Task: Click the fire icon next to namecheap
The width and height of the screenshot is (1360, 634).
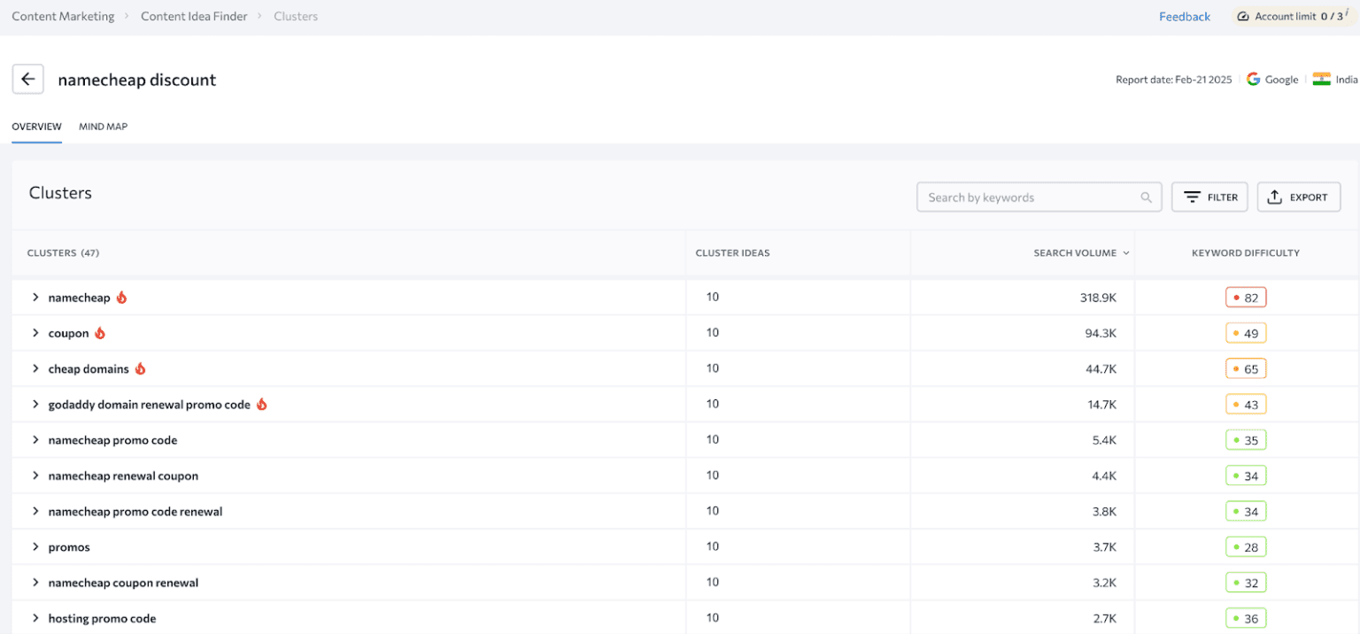Action: click(121, 298)
